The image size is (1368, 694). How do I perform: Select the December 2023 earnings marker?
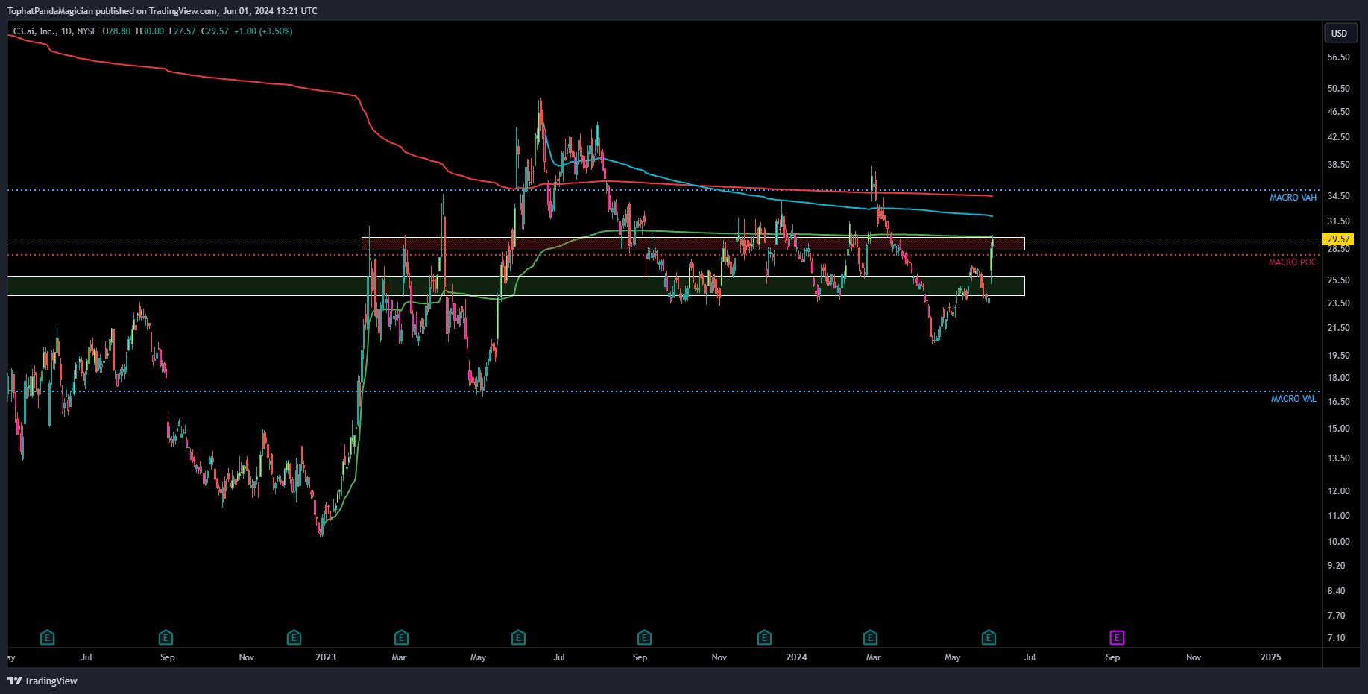pyautogui.click(x=764, y=637)
